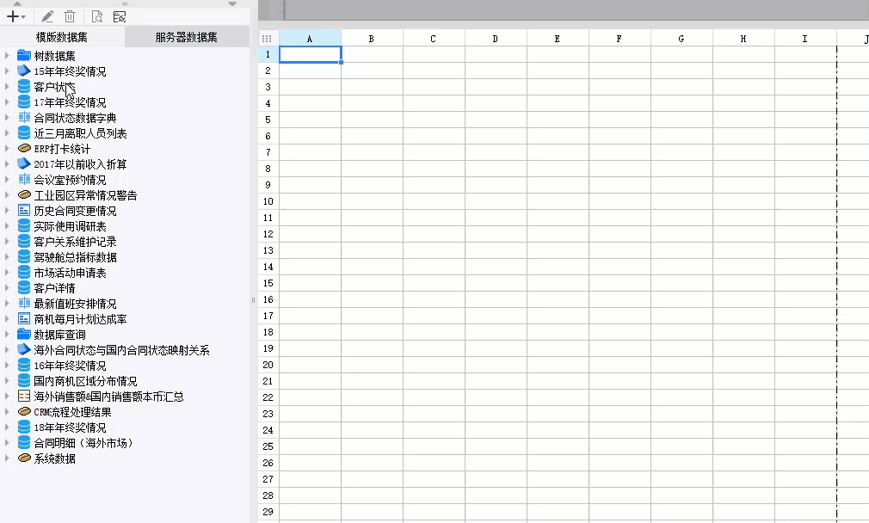Click the icon of 历史合同变更情况
869x523 pixels.
(24, 211)
